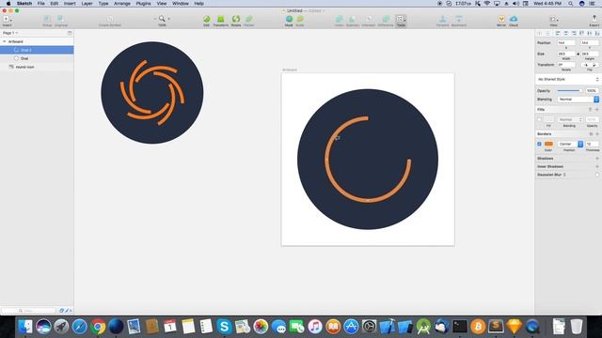The height and width of the screenshot is (338, 602).
Task: Click the Fills trash icon
Action: click(590, 110)
